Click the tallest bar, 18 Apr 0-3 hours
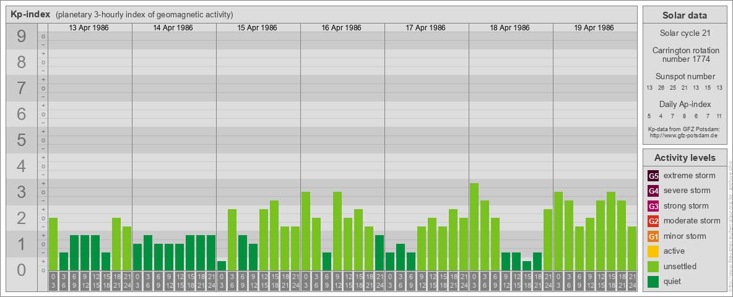The image size is (733, 297). [x=474, y=226]
